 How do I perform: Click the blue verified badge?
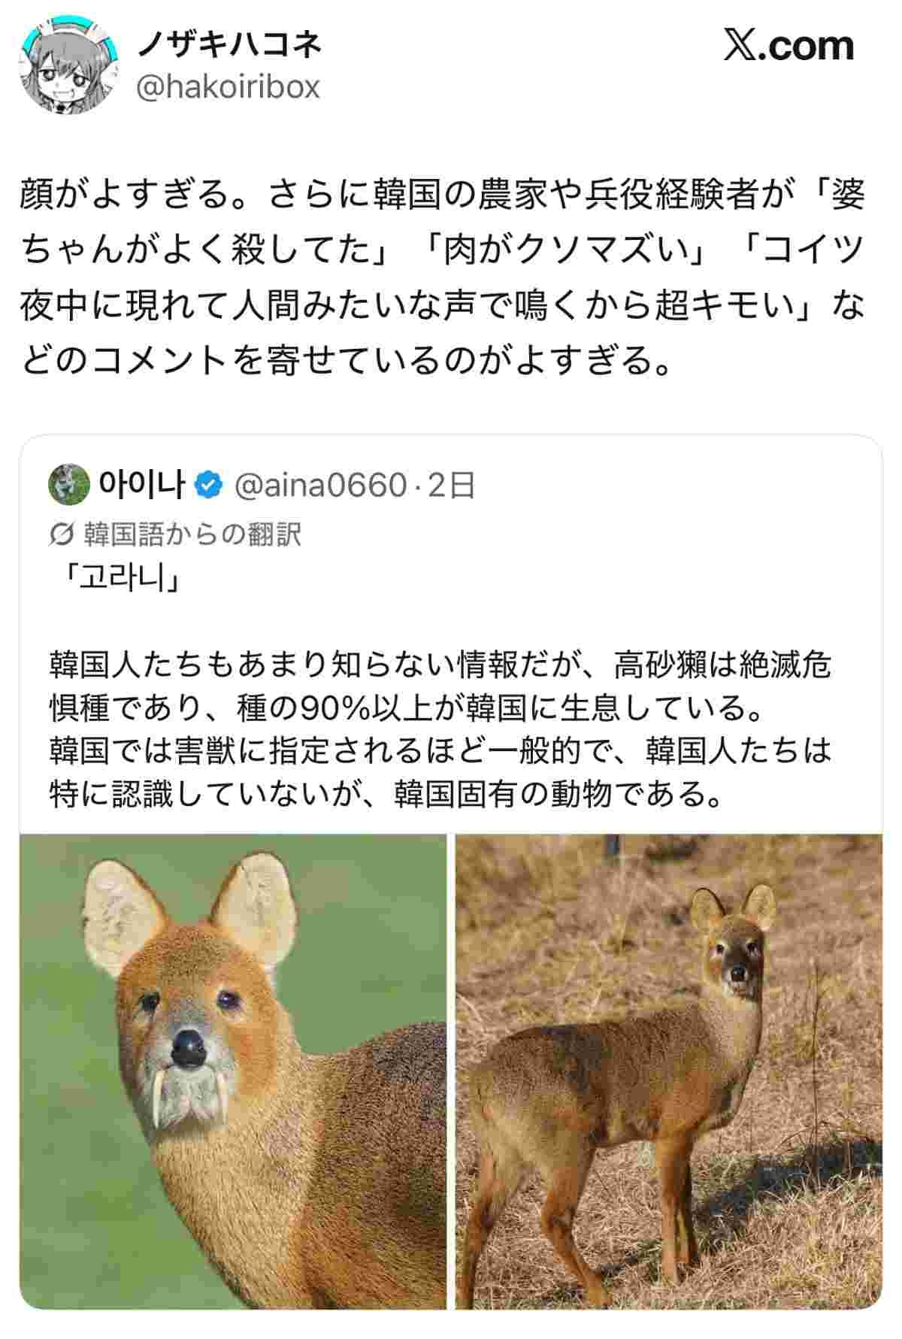point(209,486)
